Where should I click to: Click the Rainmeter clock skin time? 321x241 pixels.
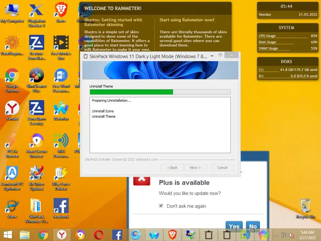tap(287, 6)
